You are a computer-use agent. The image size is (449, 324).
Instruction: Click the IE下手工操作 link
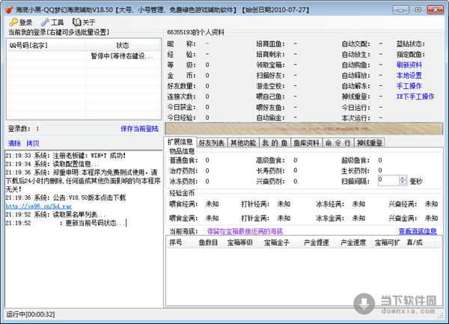point(415,97)
